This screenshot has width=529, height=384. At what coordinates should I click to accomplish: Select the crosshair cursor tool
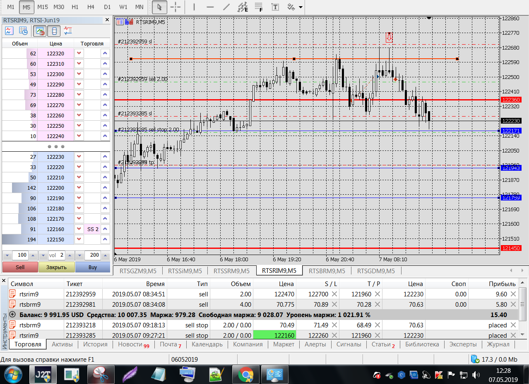tap(176, 7)
